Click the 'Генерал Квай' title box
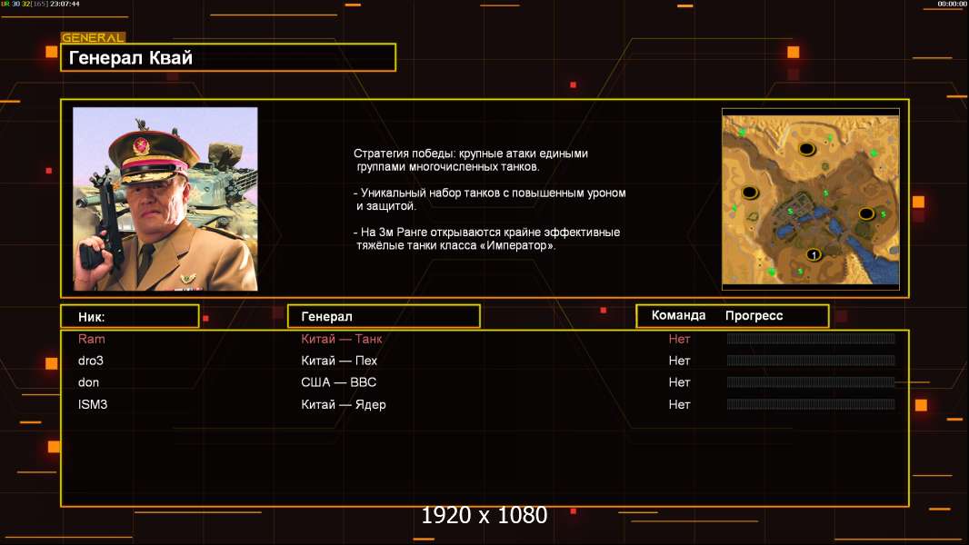Image resolution: width=969 pixels, height=545 pixels. point(228,57)
